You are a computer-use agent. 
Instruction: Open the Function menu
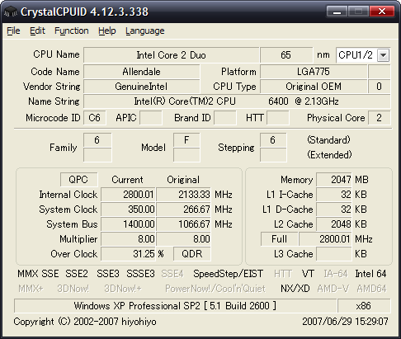click(72, 31)
